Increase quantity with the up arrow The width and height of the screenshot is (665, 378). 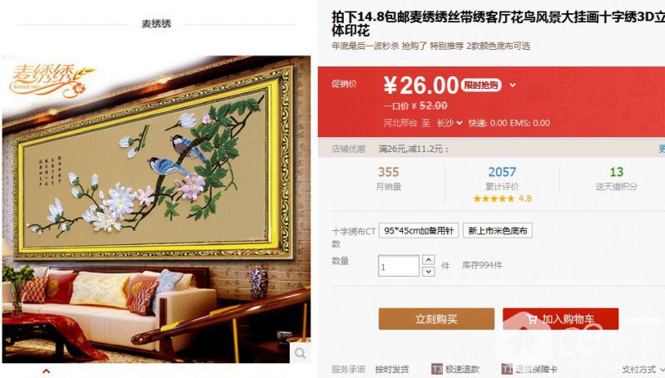pos(429,260)
